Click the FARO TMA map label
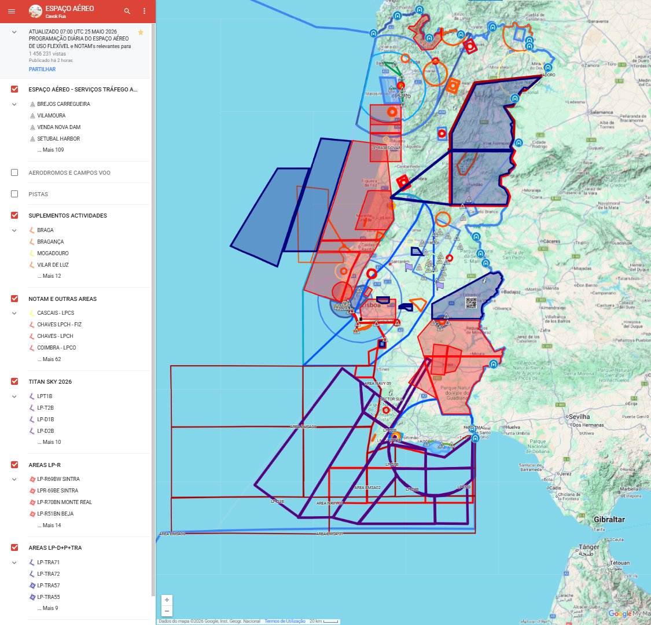This screenshot has height=625, width=651. point(472,427)
